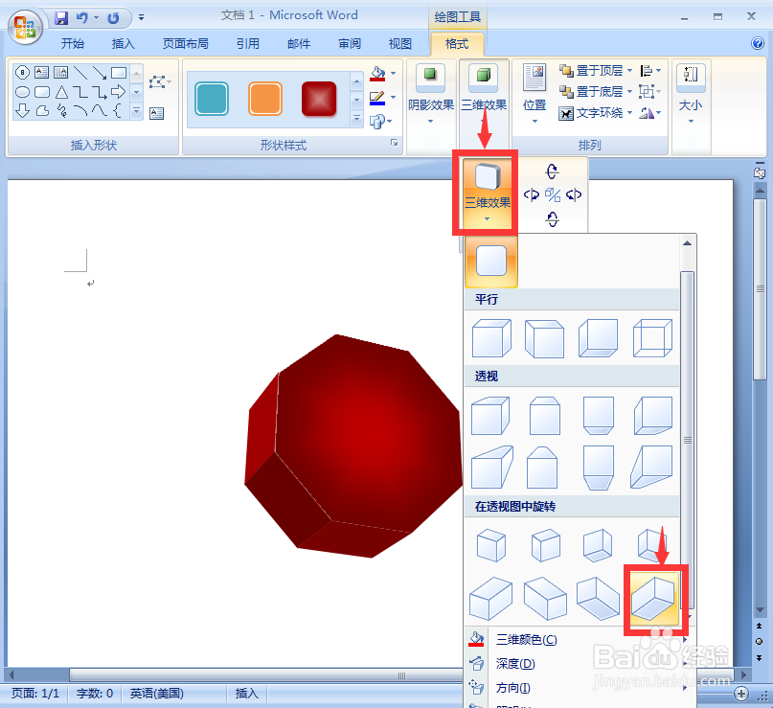The width and height of the screenshot is (773, 708).
Task: Open the 方向(I) submenu
Action: tap(578, 687)
